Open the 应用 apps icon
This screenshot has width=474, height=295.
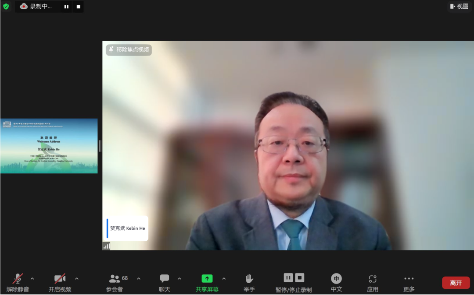pyautogui.click(x=373, y=279)
